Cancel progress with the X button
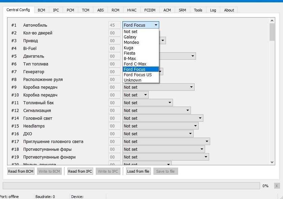This screenshot has height=199, width=283. tap(277, 186)
